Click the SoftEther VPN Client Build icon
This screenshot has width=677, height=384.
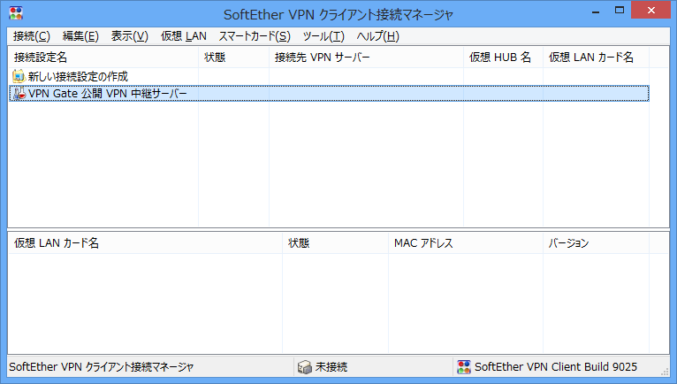click(463, 366)
